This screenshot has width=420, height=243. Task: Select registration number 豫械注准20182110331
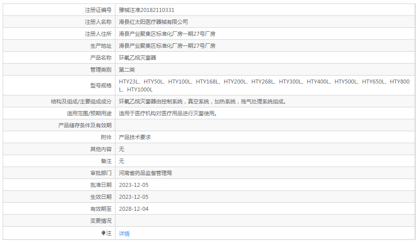coord(146,10)
